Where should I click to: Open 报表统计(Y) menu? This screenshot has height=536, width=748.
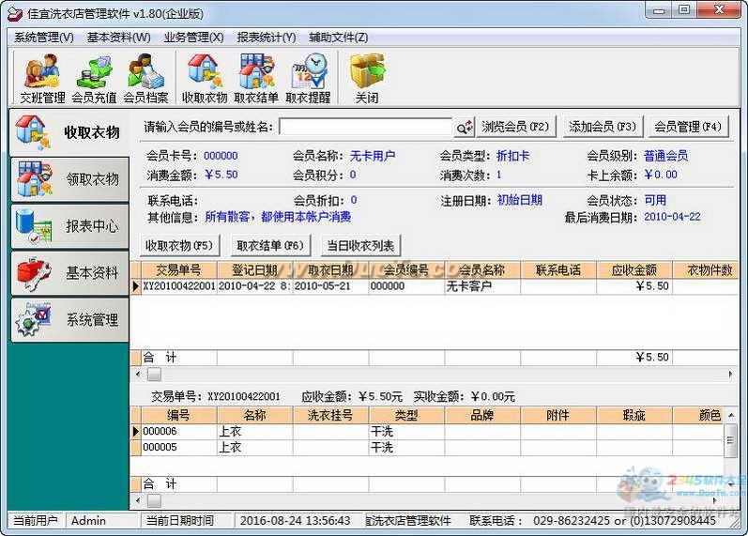pyautogui.click(x=267, y=38)
